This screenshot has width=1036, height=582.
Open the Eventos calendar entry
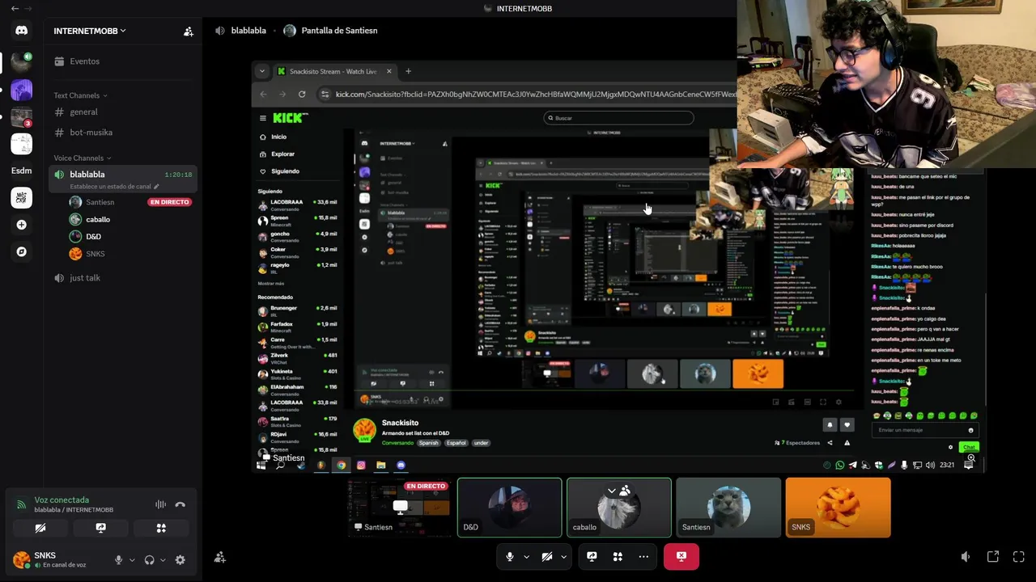coord(76,61)
